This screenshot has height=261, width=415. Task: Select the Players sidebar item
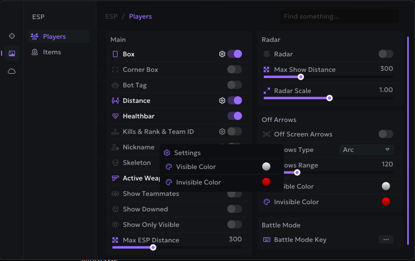[54, 37]
